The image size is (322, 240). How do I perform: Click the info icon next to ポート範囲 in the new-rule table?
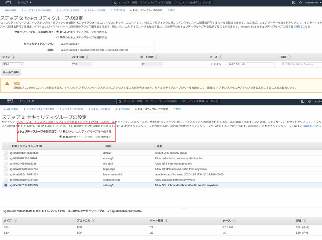[x=157, y=57]
